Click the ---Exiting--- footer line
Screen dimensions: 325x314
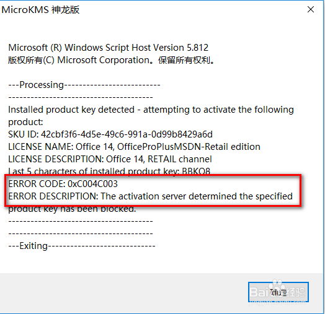(x=82, y=246)
